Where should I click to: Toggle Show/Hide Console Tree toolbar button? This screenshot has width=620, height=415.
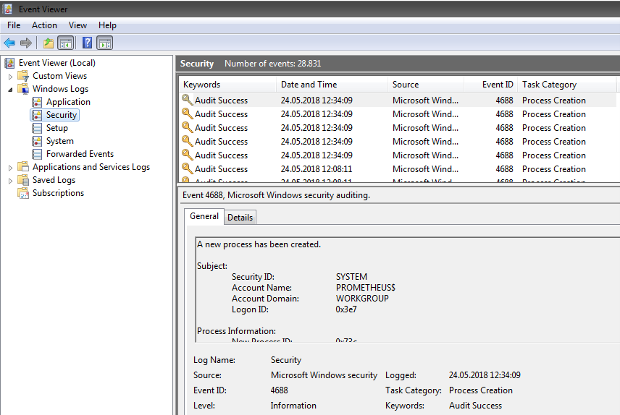(x=65, y=43)
